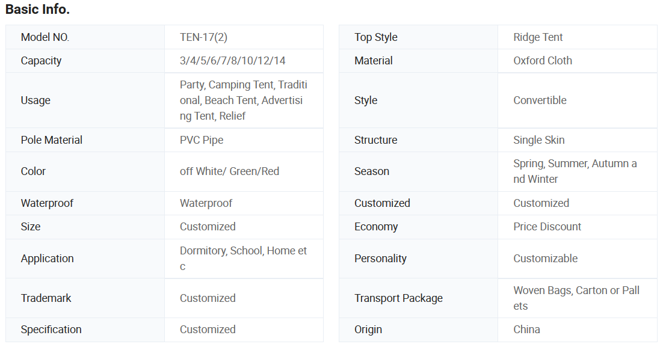
Task: Click the Price Discount value
Action: 547,227
